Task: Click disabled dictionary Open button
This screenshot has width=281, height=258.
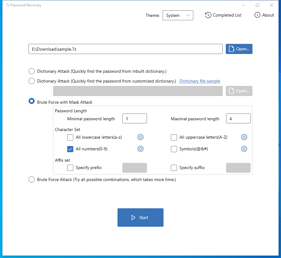Action: coord(239,91)
